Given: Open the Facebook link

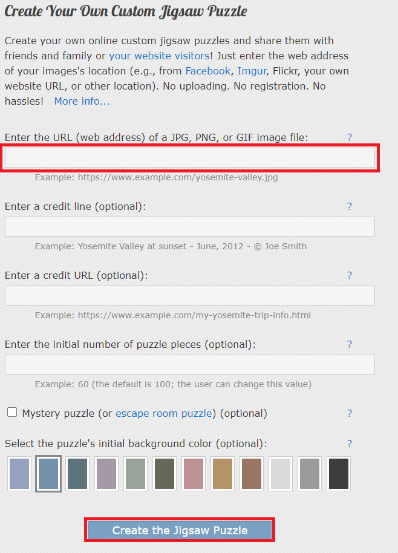Looking at the screenshot, I should 208,71.
